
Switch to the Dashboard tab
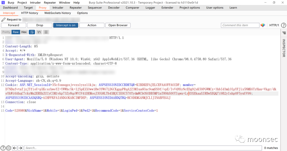coord(10,8)
